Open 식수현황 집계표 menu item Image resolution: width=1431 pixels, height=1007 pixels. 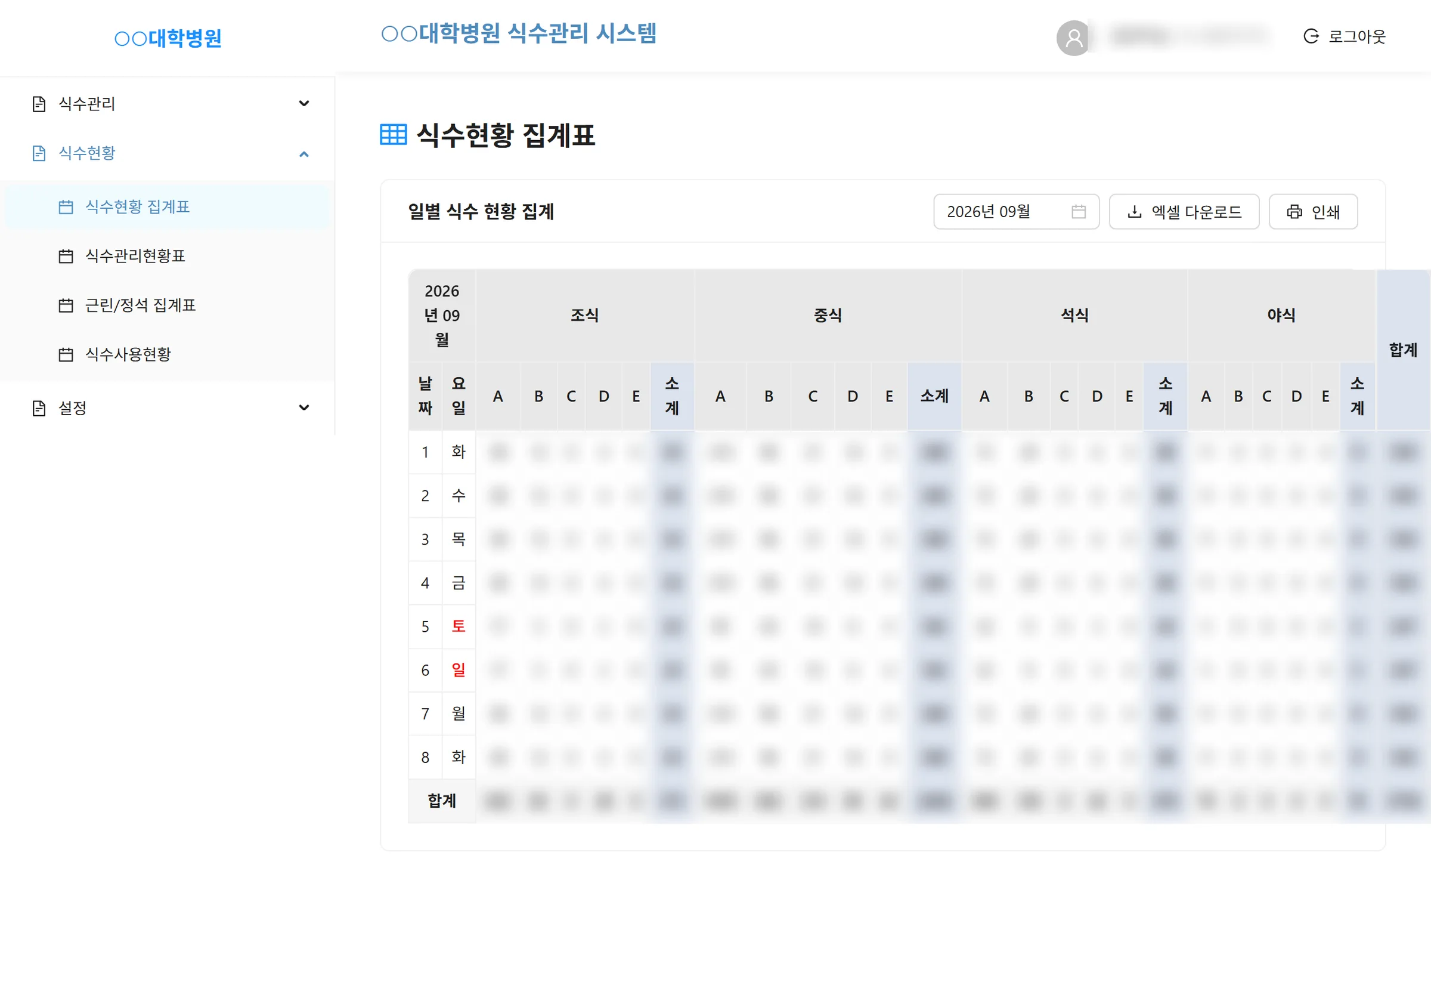click(x=167, y=206)
